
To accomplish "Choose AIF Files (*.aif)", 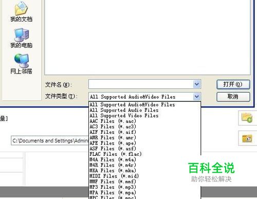I will click(145, 132).
